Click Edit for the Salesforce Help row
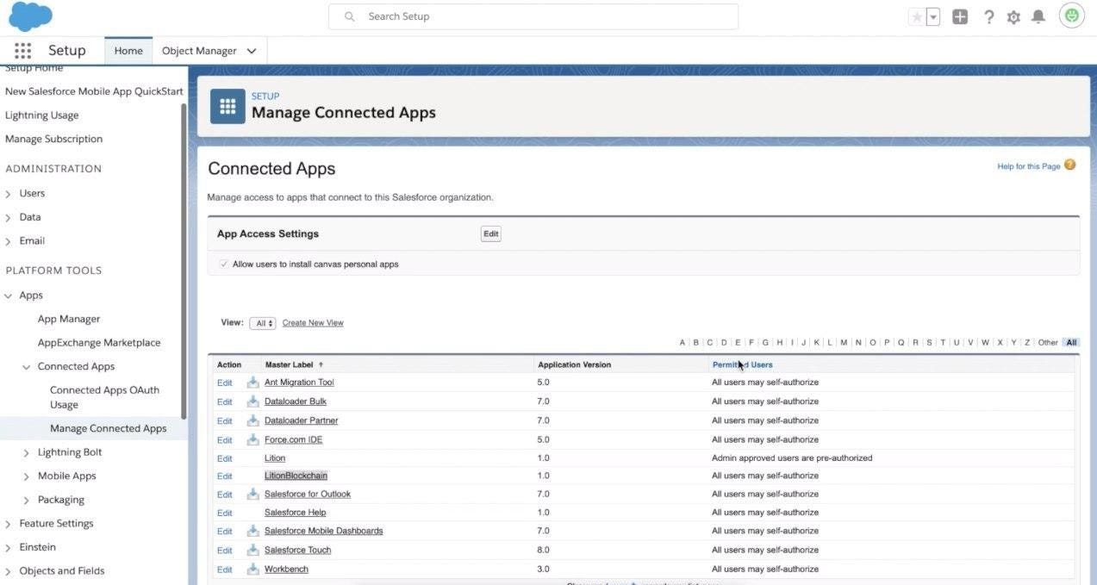 [224, 513]
